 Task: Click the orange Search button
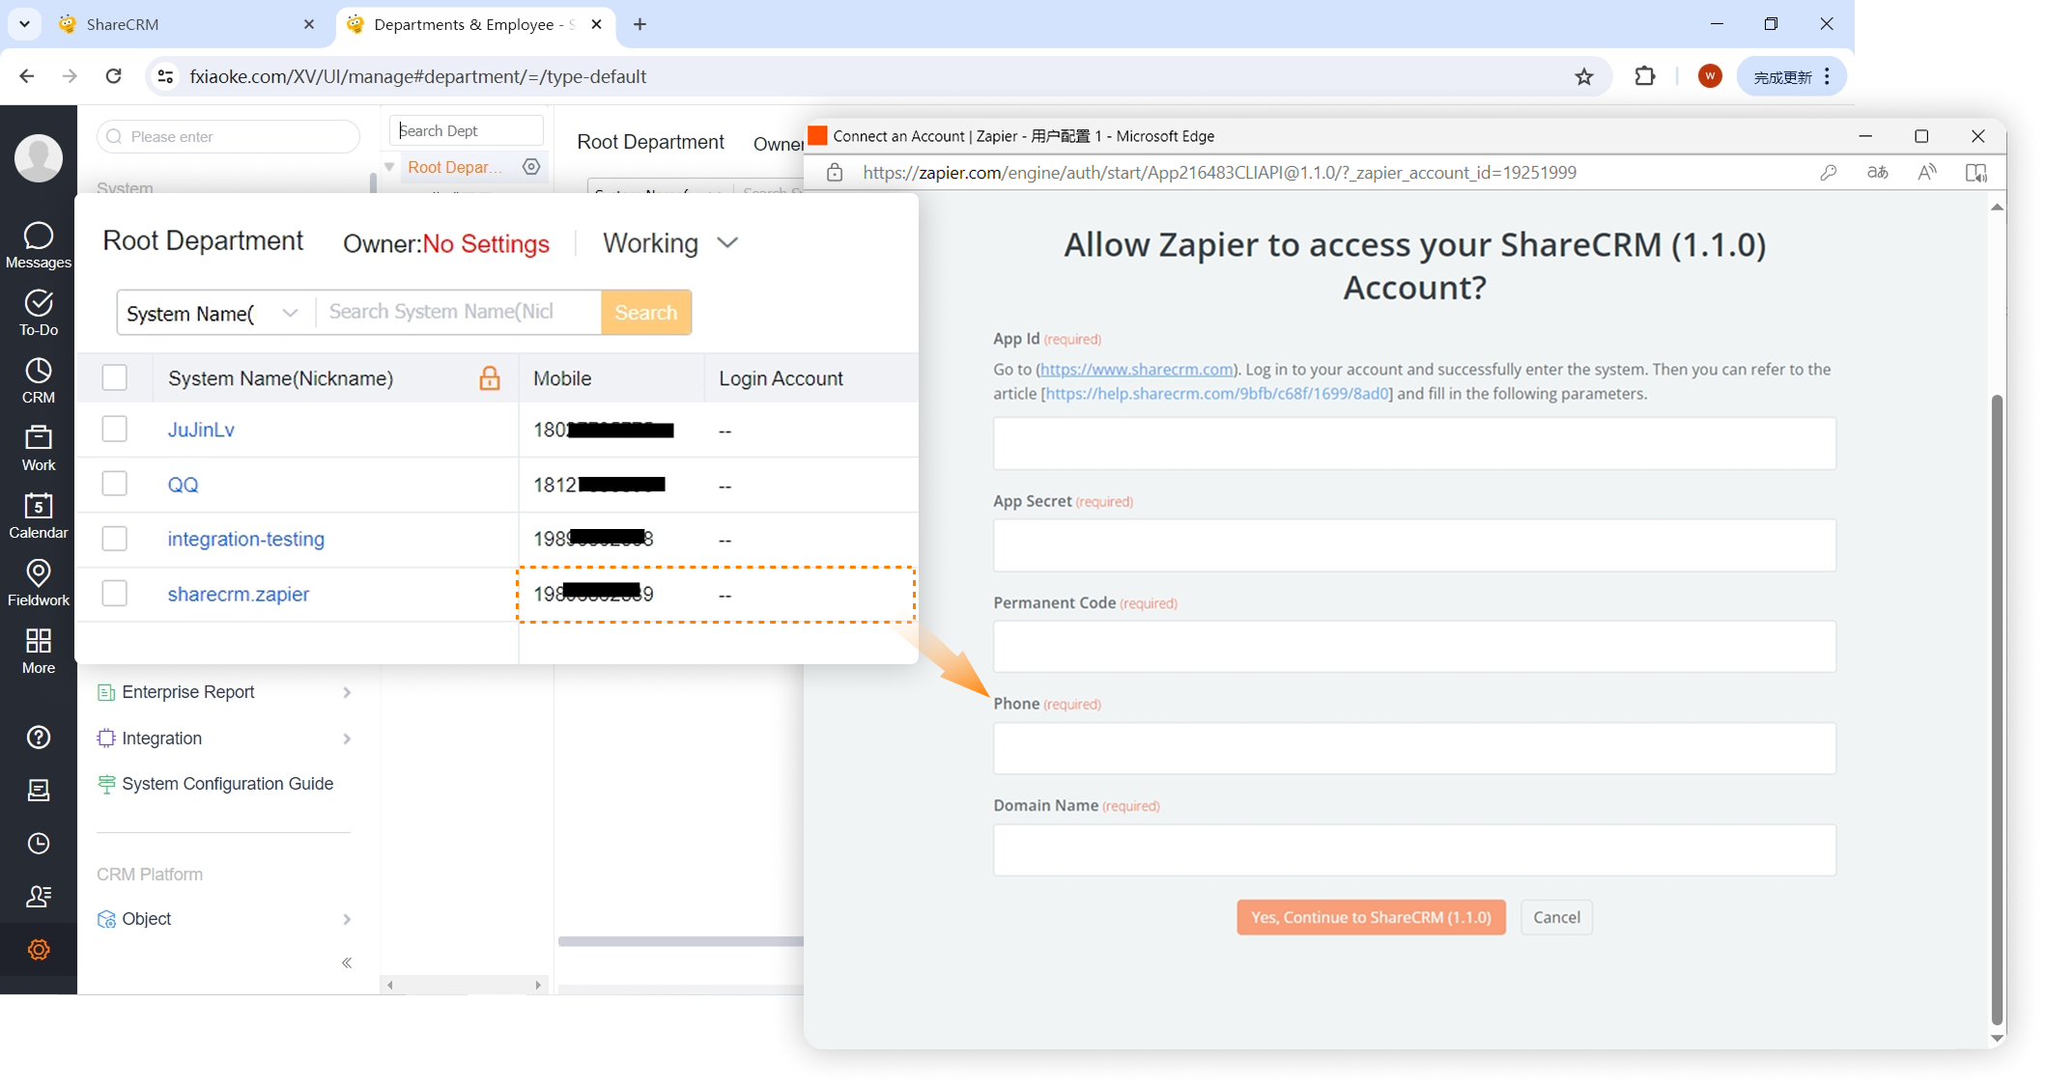(646, 313)
